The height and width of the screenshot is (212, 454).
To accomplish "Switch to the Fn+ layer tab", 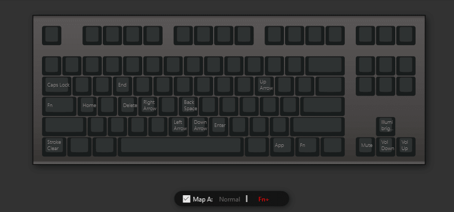I will coord(263,199).
